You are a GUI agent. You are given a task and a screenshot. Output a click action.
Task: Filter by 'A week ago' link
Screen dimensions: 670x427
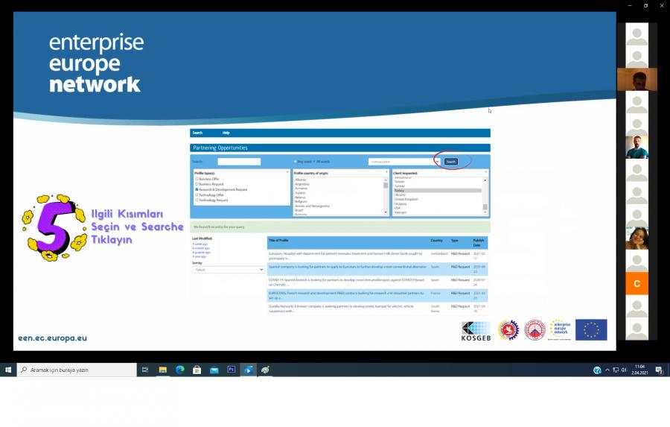200,244
